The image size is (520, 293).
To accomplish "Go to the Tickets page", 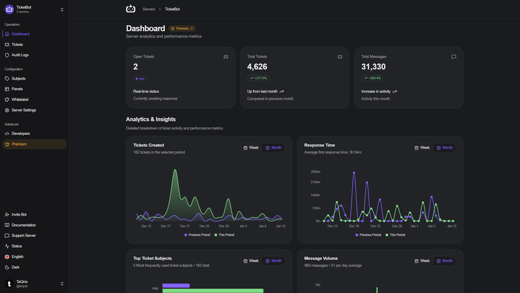I will (x=17, y=45).
